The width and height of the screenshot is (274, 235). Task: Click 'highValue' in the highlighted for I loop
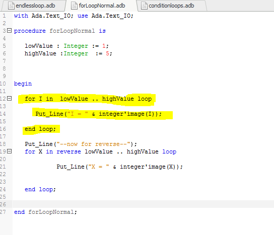(x=118, y=99)
